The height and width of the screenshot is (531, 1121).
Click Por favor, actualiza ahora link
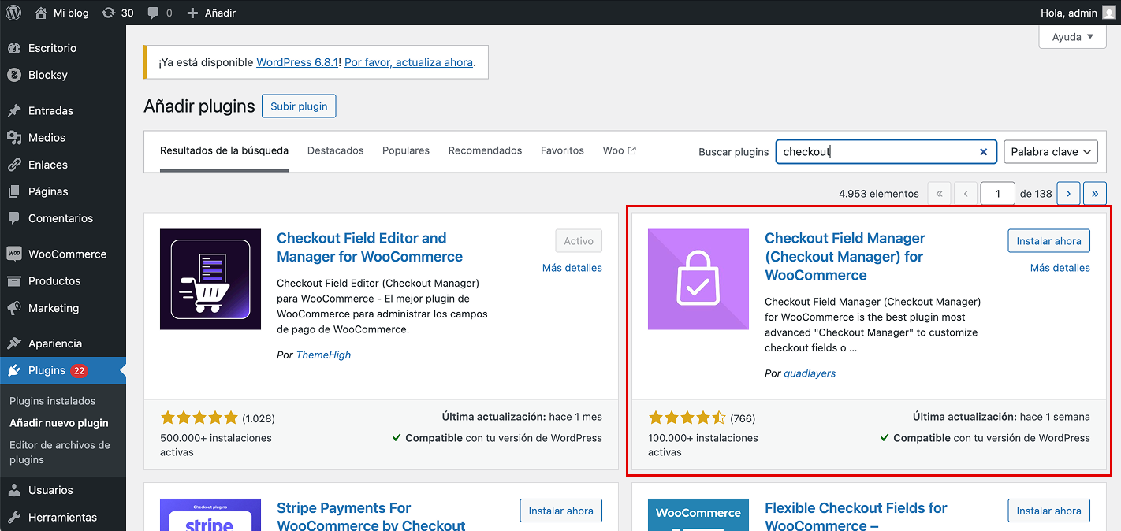click(x=408, y=61)
